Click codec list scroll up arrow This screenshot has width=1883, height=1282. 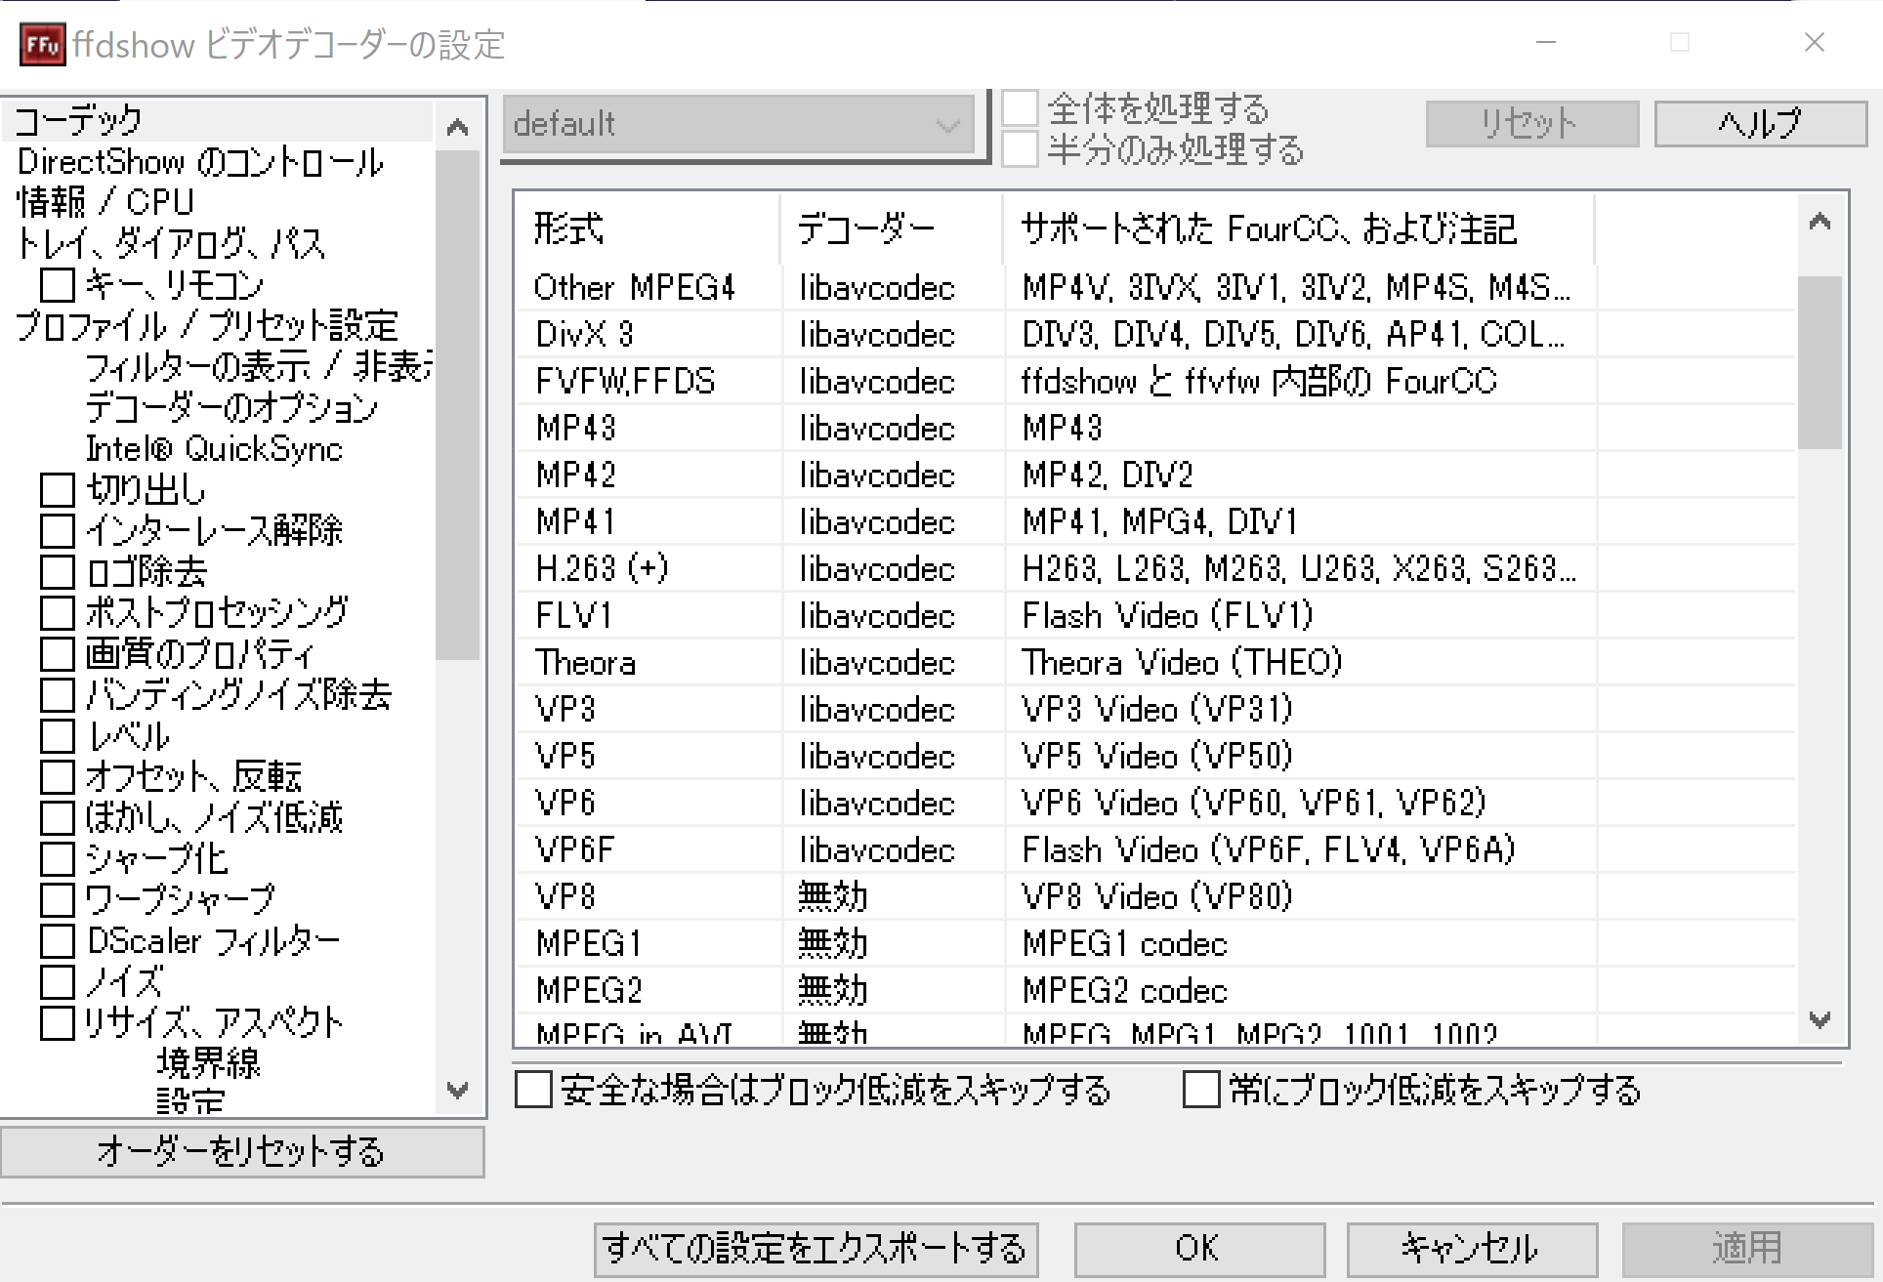[x=1820, y=222]
